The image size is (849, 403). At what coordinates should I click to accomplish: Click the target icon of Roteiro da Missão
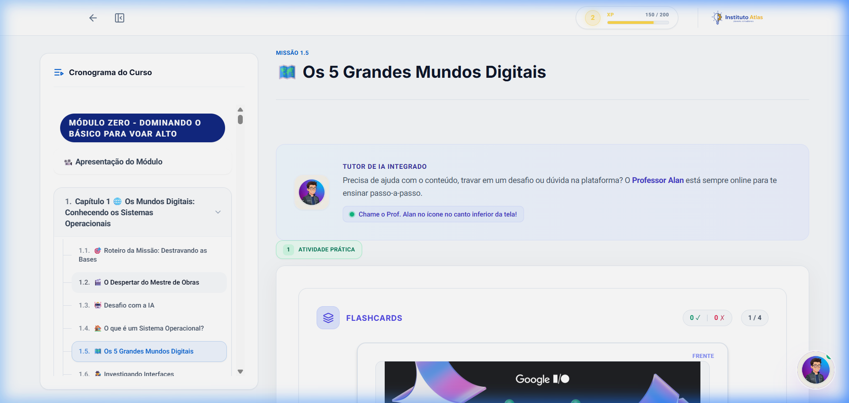click(x=98, y=251)
